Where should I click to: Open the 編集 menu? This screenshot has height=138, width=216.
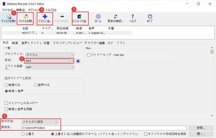coord(21,10)
